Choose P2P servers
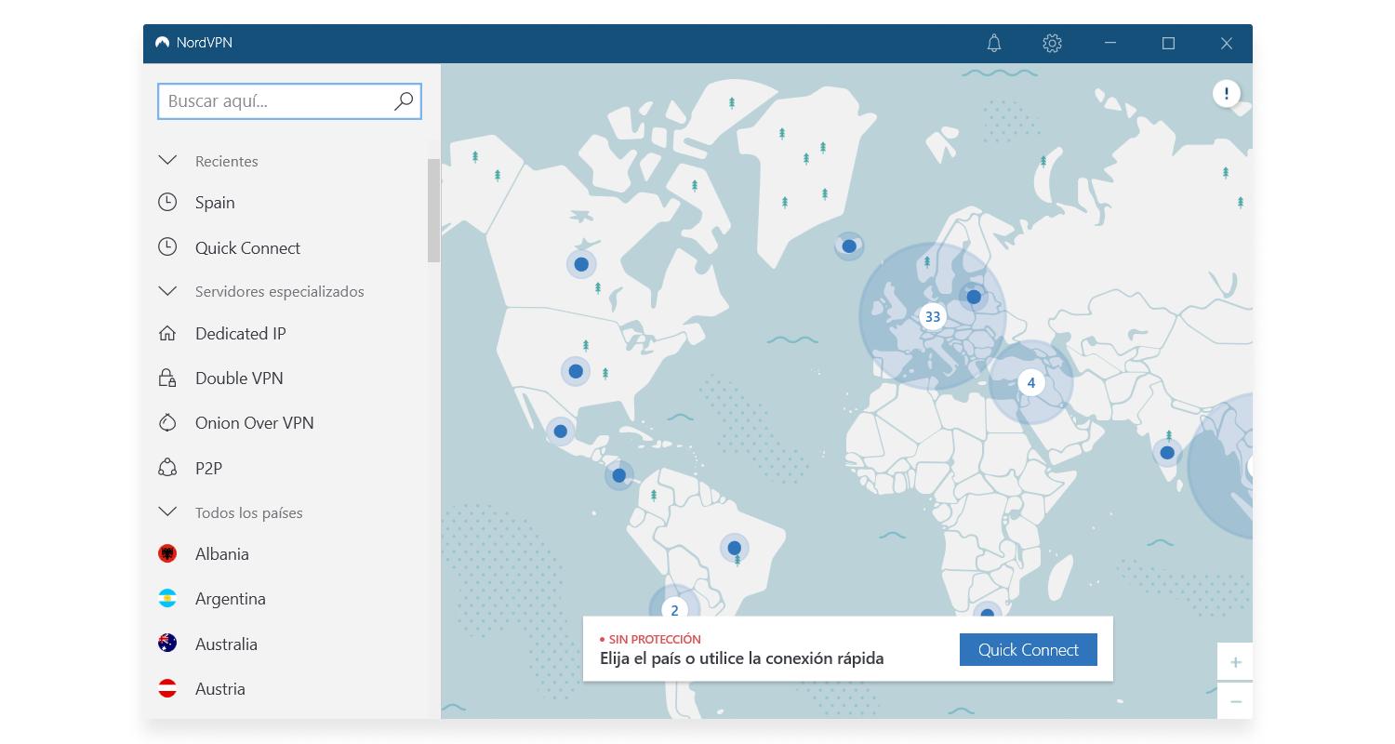The width and height of the screenshot is (1395, 744). point(208,468)
